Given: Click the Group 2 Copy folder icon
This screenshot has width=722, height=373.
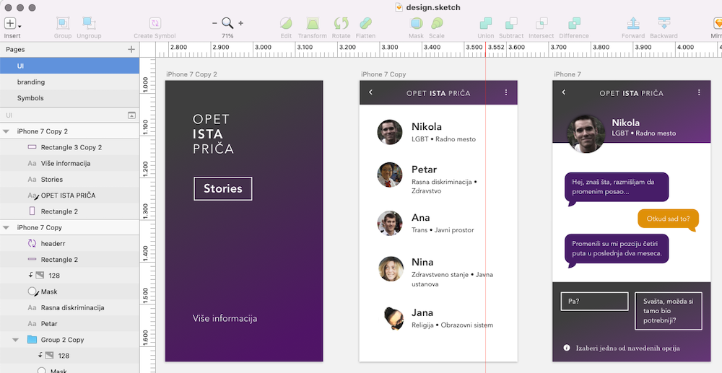Looking at the screenshot, I should coord(32,339).
